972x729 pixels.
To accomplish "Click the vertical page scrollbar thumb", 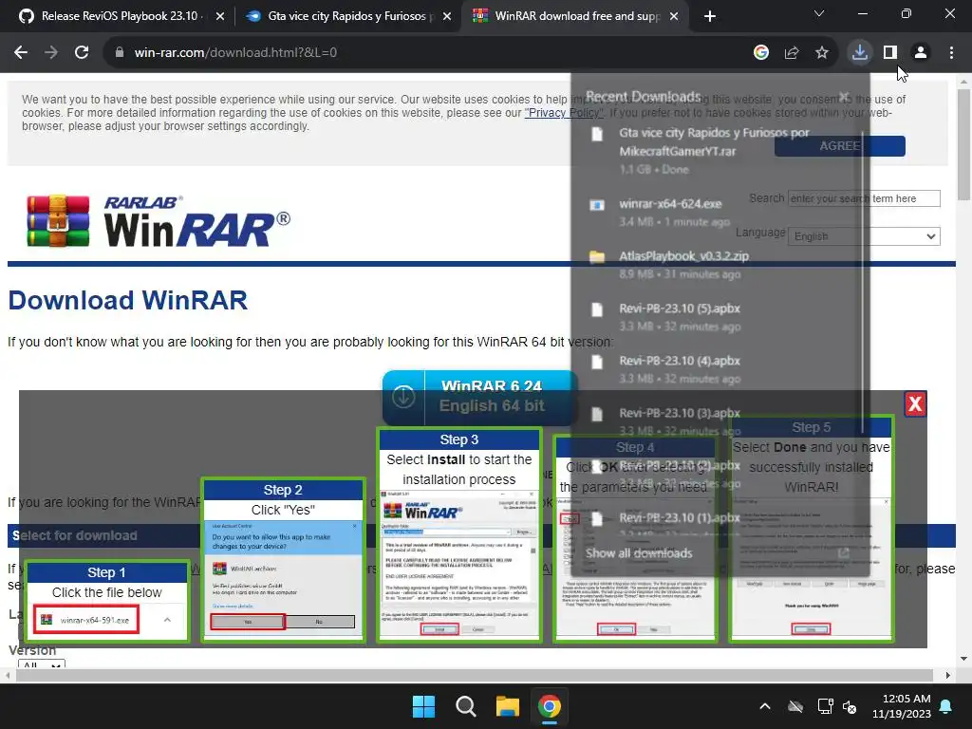I will pyautogui.click(x=963, y=144).
